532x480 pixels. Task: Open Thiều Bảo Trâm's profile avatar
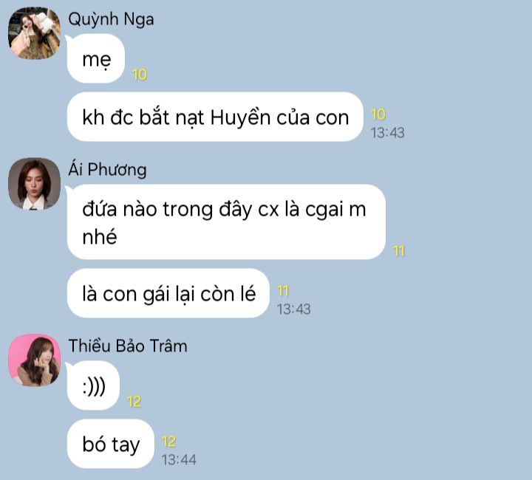point(34,360)
